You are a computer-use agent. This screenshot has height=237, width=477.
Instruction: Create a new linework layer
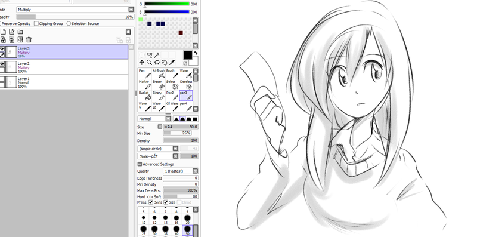[11, 32]
